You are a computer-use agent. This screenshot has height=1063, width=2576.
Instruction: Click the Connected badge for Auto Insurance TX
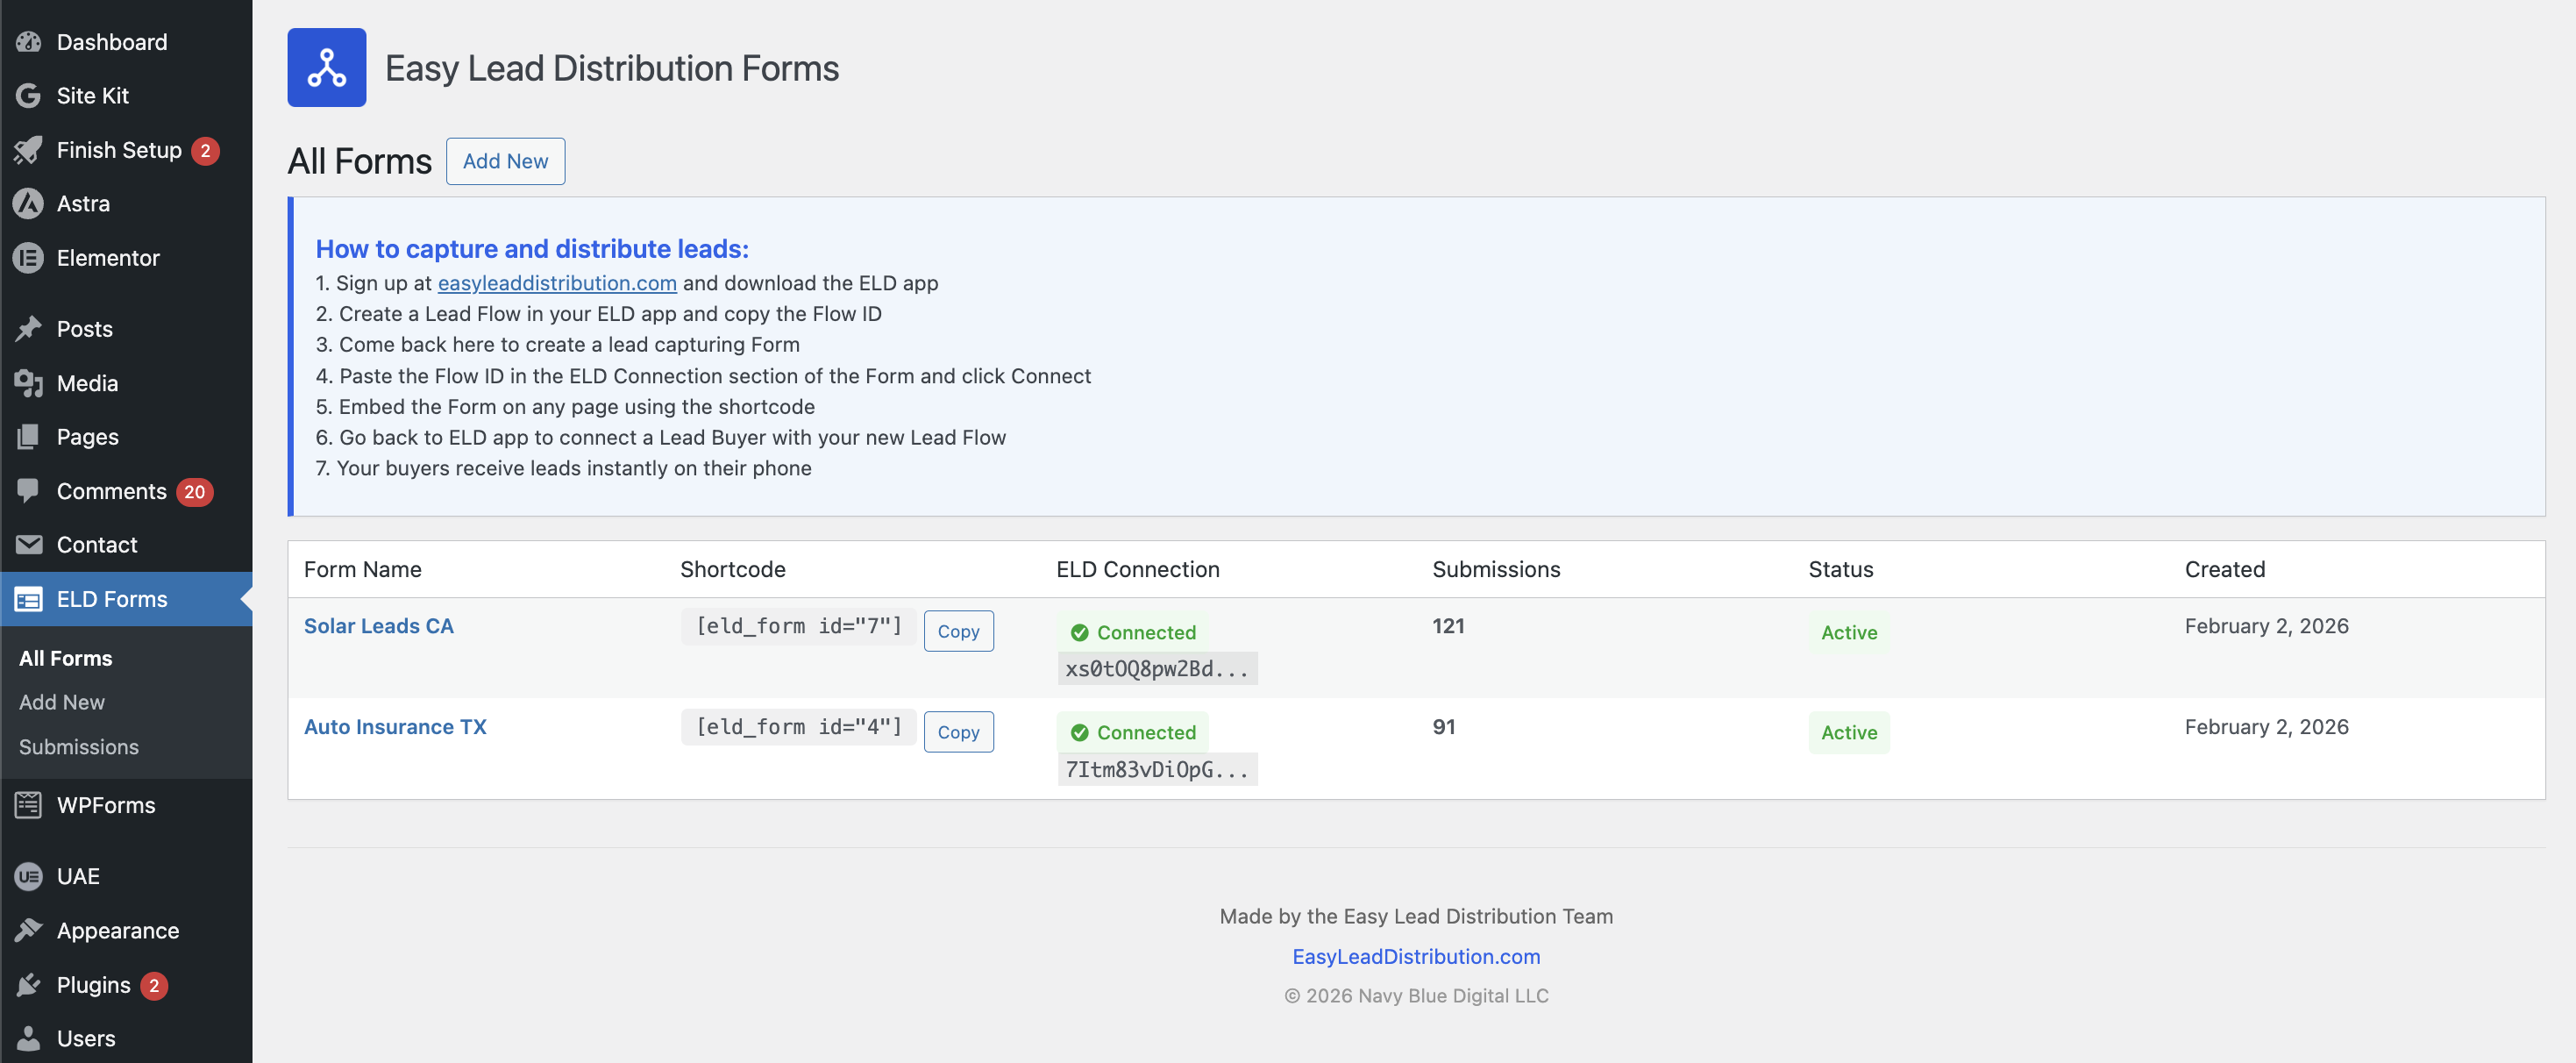(x=1131, y=732)
